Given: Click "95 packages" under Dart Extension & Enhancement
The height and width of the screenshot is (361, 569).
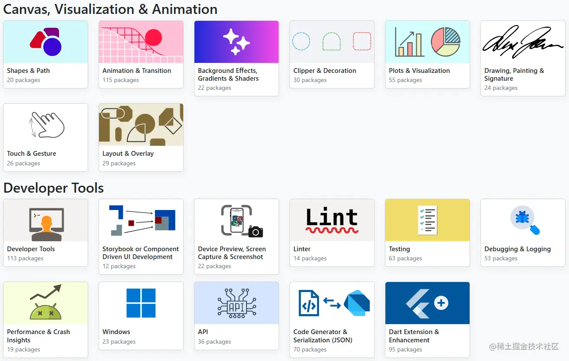Looking at the screenshot, I should pyautogui.click(x=405, y=350).
